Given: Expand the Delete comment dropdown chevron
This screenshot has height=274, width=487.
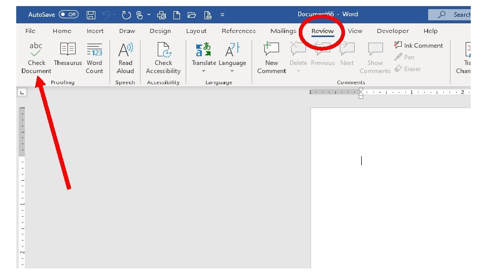Looking at the screenshot, I should 298,71.
